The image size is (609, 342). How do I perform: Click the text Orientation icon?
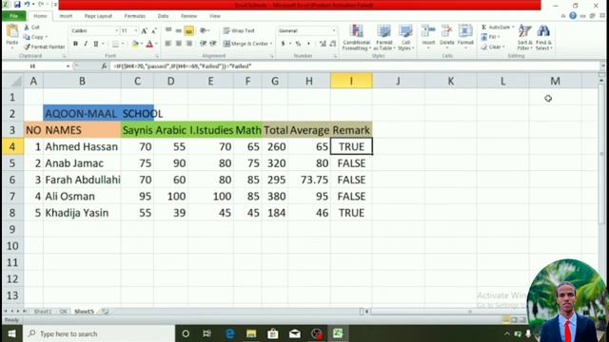(x=203, y=30)
